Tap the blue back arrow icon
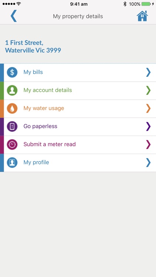156x277 pixels. (x=14, y=16)
